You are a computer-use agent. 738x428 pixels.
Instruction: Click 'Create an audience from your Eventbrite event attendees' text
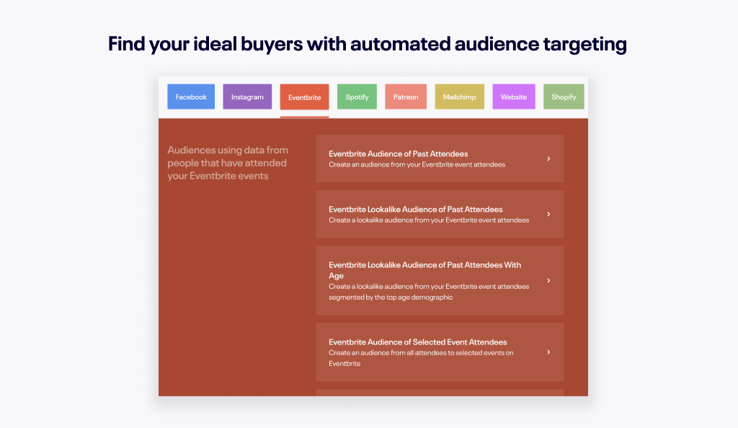pos(417,164)
